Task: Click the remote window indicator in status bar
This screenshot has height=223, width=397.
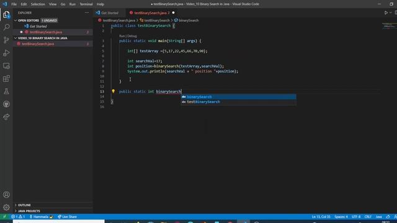Action: pos(4,217)
